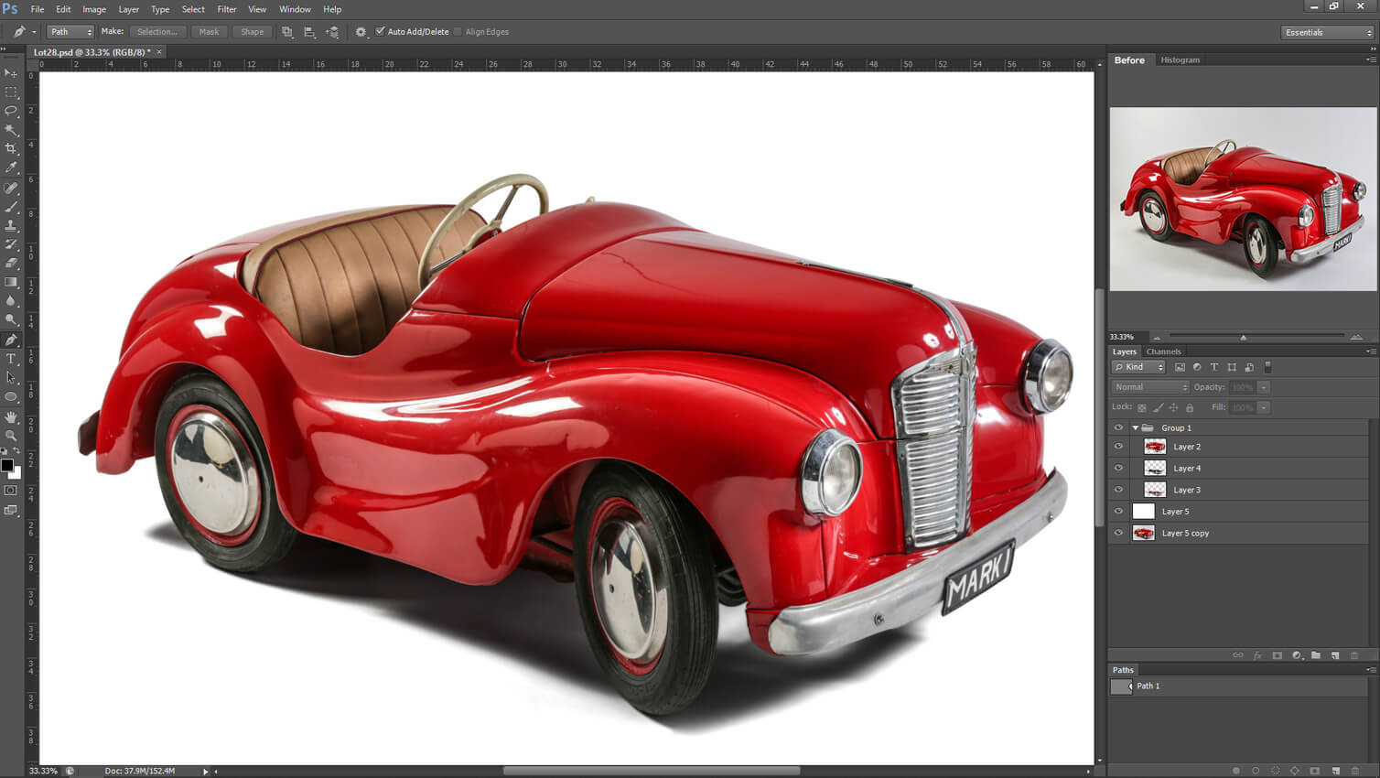This screenshot has width=1380, height=778.
Task: Open Layers panel flyout menu
Action: (1370, 351)
